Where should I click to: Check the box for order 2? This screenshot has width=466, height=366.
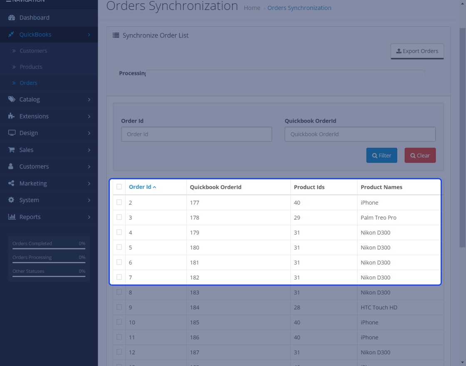(x=119, y=202)
